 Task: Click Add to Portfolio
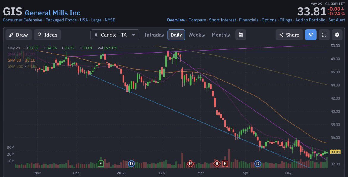310,20
